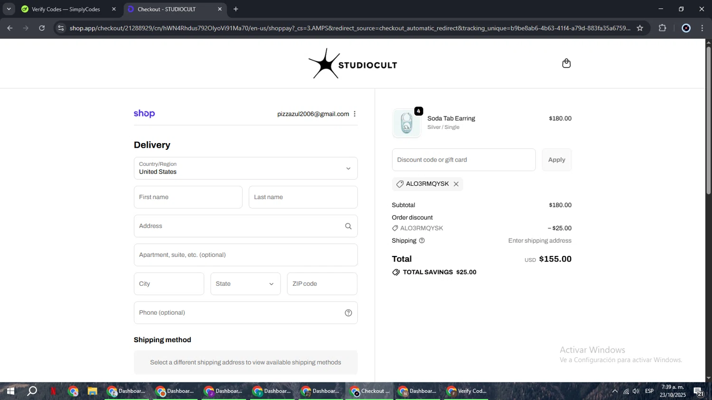The height and width of the screenshot is (400, 712).
Task: Open File Explorer from the taskbar
Action: [x=92, y=391]
